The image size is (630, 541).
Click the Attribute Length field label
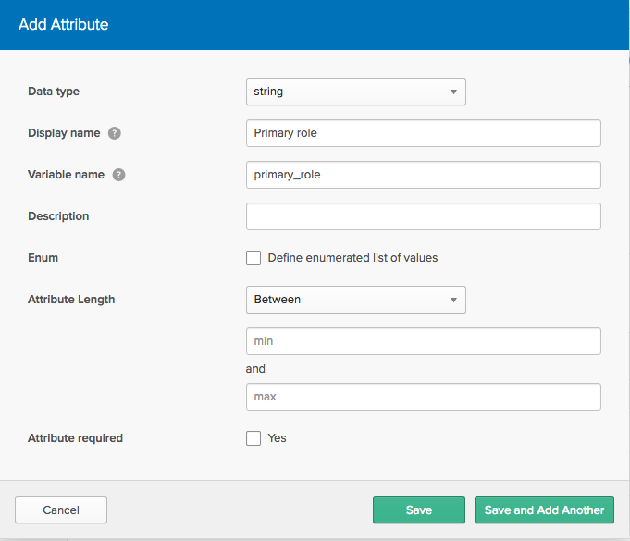point(71,300)
